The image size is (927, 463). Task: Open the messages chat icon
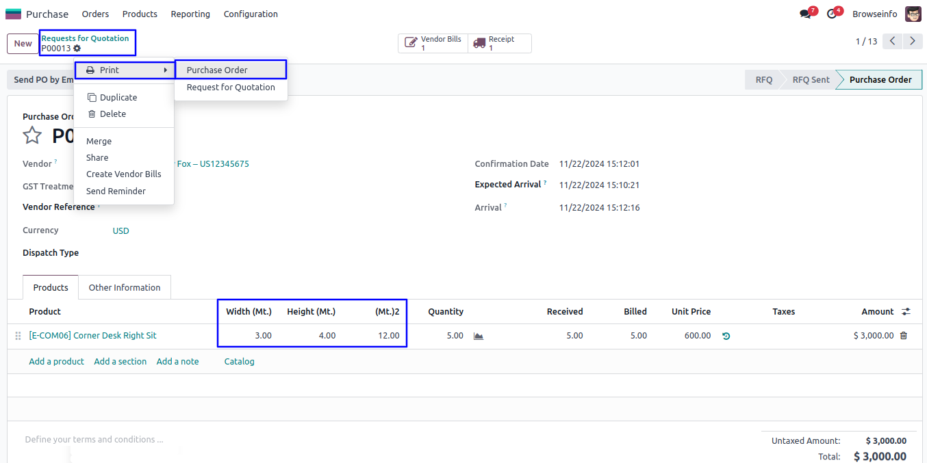tap(805, 14)
